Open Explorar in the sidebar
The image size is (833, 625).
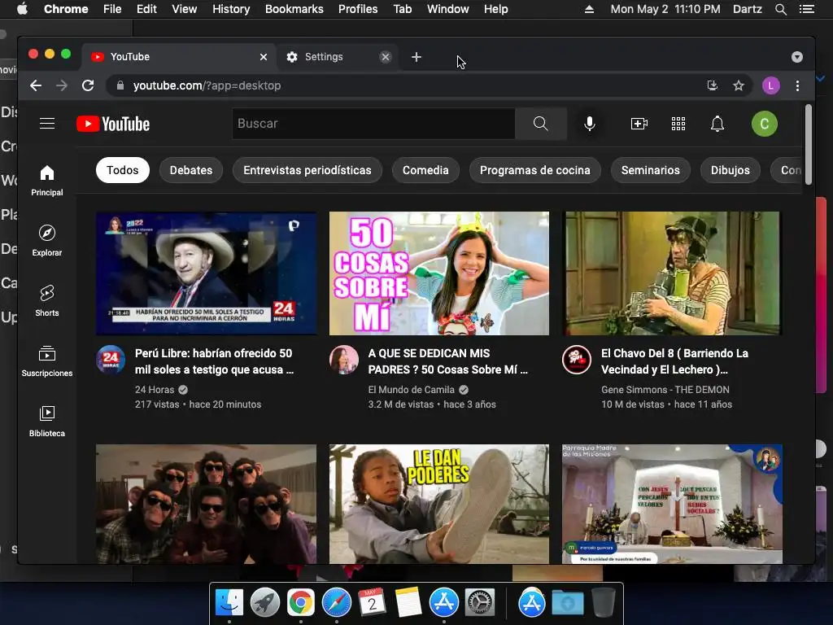tap(47, 241)
